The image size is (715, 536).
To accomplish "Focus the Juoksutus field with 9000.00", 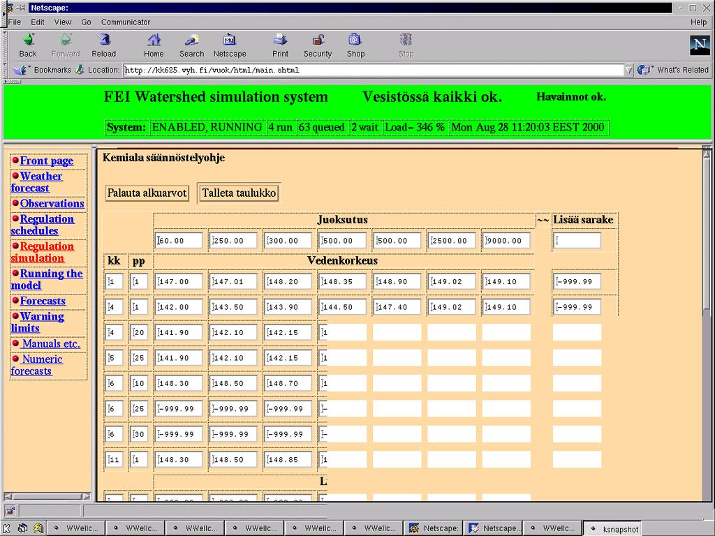I will coord(507,241).
